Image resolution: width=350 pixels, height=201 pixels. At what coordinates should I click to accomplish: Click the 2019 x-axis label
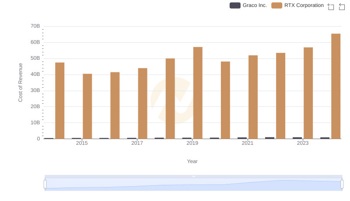coord(192,143)
